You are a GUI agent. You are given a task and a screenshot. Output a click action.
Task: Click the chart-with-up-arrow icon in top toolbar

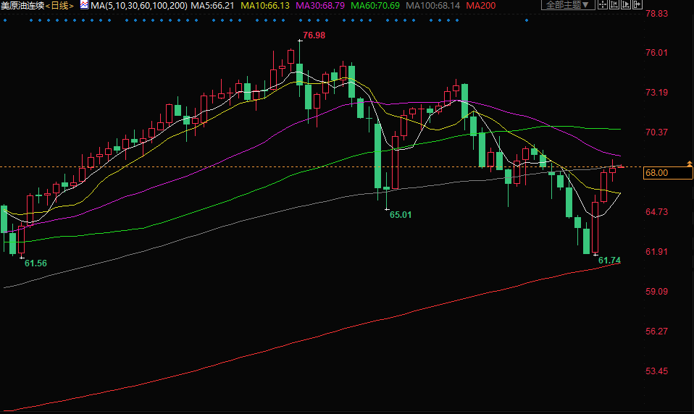coord(614,5)
